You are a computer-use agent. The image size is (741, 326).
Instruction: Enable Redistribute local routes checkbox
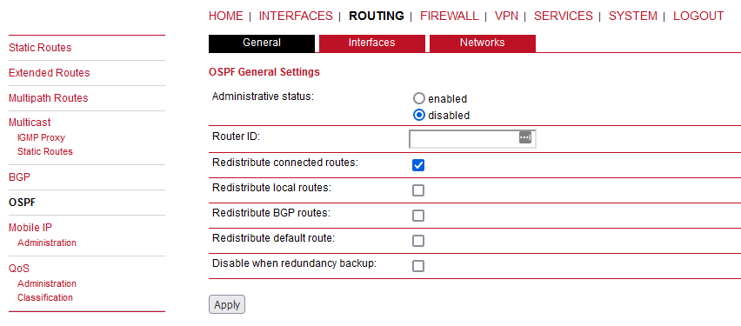(x=418, y=190)
